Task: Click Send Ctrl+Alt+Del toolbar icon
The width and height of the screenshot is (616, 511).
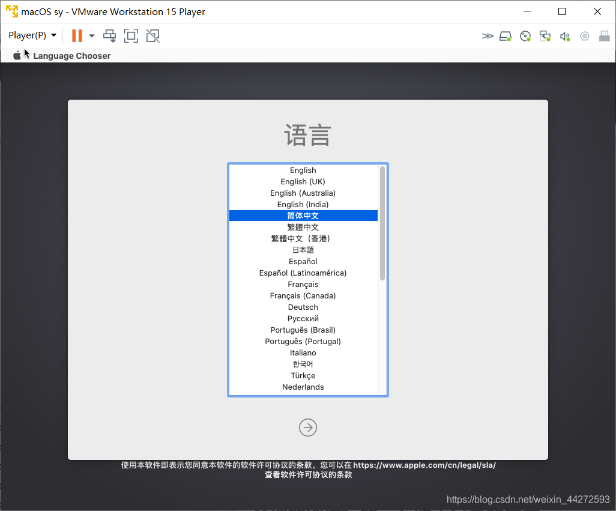Action: 109,36
